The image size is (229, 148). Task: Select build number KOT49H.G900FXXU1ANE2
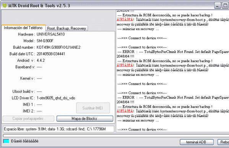pyautogui.click(x=58, y=47)
